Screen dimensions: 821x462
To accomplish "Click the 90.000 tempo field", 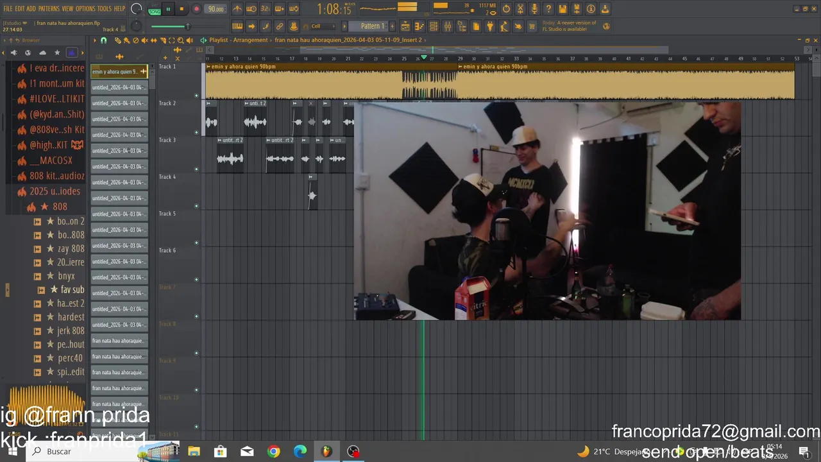I will 216,9.
